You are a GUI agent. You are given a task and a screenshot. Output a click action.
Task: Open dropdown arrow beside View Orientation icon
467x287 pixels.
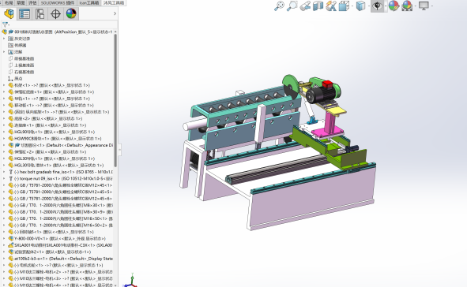[x=352, y=6]
